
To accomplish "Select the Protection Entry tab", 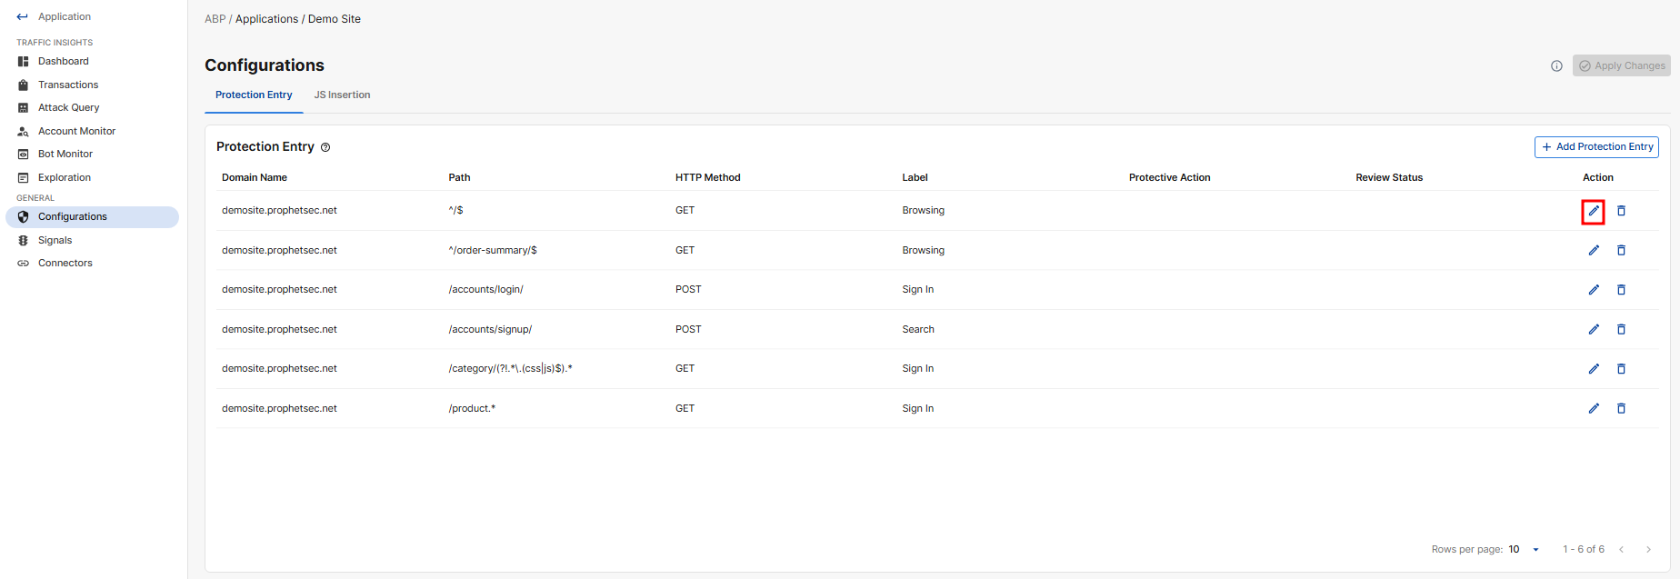I will point(254,95).
